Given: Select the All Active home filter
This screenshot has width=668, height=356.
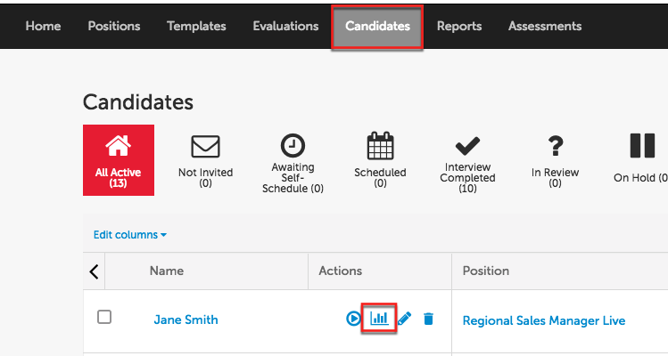Looking at the screenshot, I should point(118,159).
